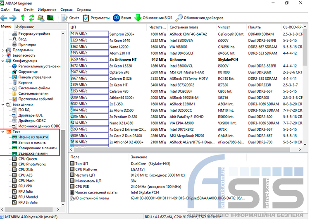Open the Избранное menu in menu bar

(x=47, y=10)
